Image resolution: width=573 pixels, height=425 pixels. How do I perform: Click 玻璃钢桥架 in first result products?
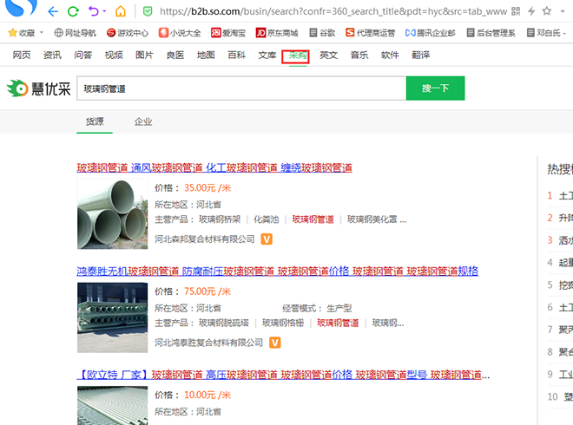tap(220, 219)
